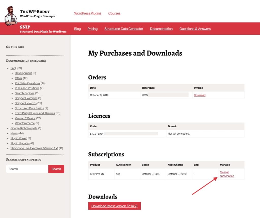Click the SNIP site title
This screenshot has width=260, height=218.
click(25, 27)
